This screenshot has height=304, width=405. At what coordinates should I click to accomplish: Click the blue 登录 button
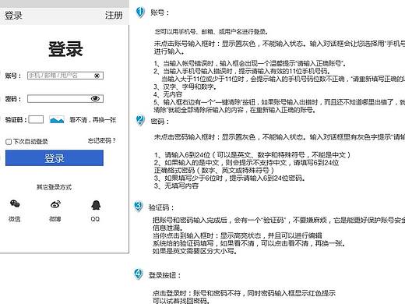click(x=55, y=158)
